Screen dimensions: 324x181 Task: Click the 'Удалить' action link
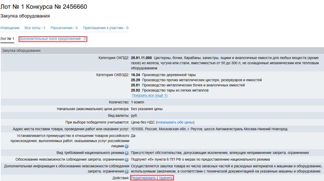tap(166, 178)
